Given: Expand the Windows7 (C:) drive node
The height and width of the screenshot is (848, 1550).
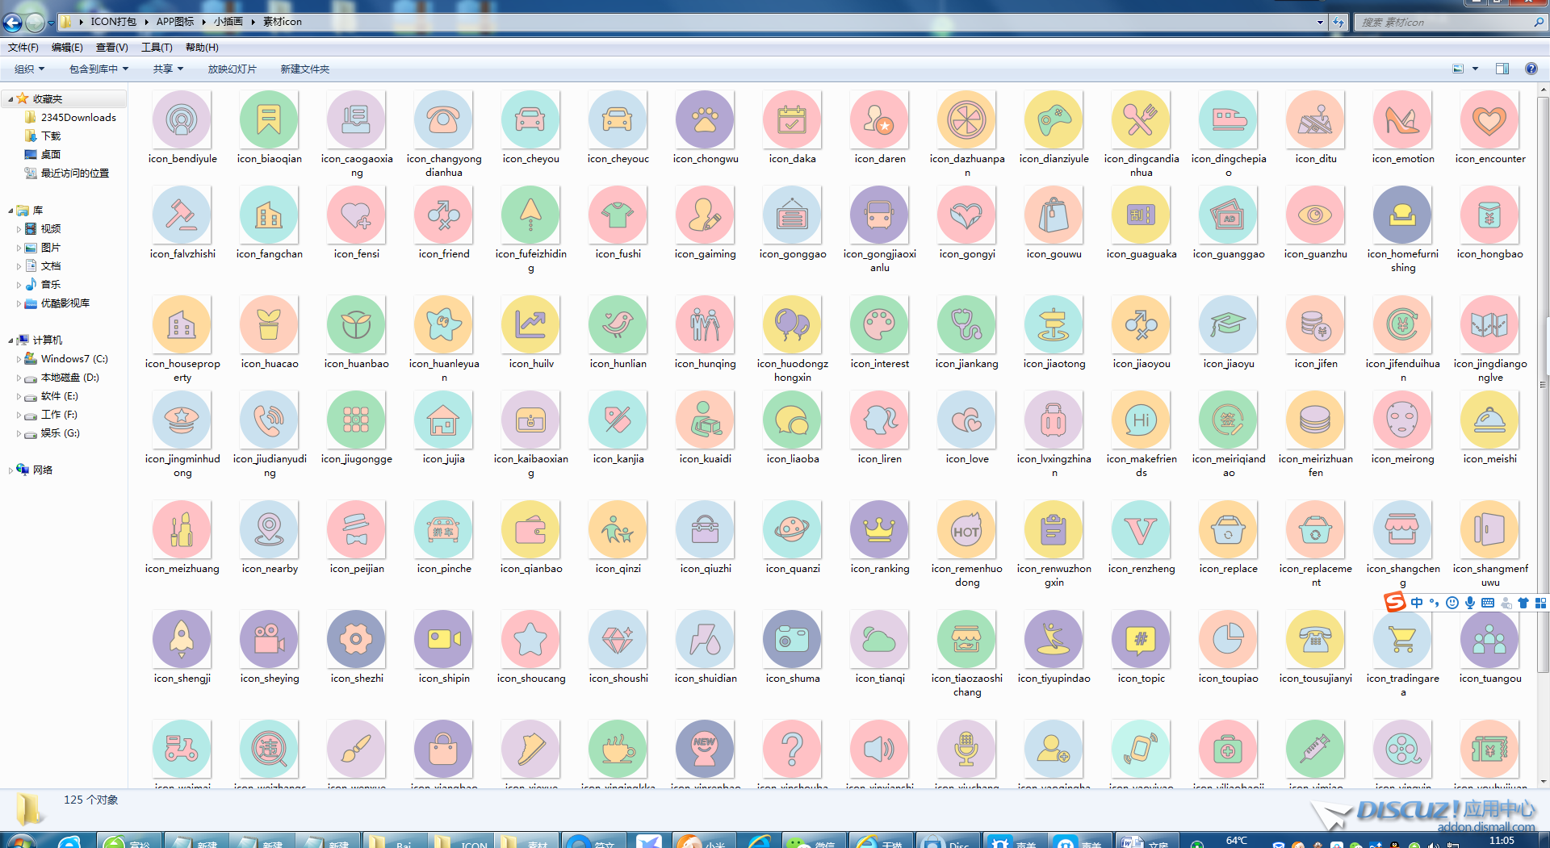Looking at the screenshot, I should (x=19, y=359).
